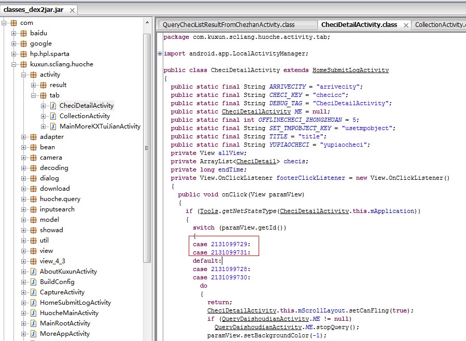Image resolution: width=466 pixels, height=341 pixels.
Task: Select MoreAppActivity in the tree
Action: (64, 334)
